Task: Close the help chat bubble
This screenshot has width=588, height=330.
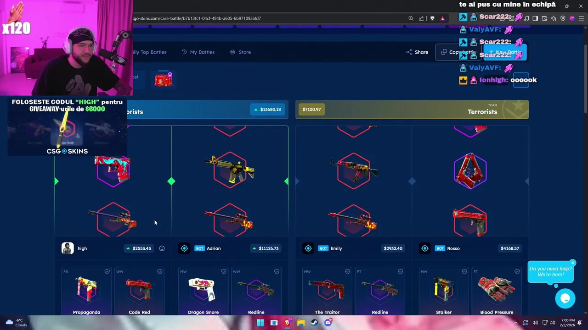Action: click(x=572, y=263)
